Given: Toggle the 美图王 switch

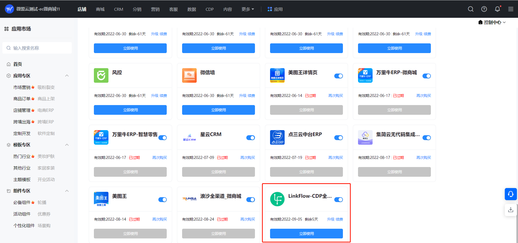Looking at the screenshot, I should (x=163, y=200).
